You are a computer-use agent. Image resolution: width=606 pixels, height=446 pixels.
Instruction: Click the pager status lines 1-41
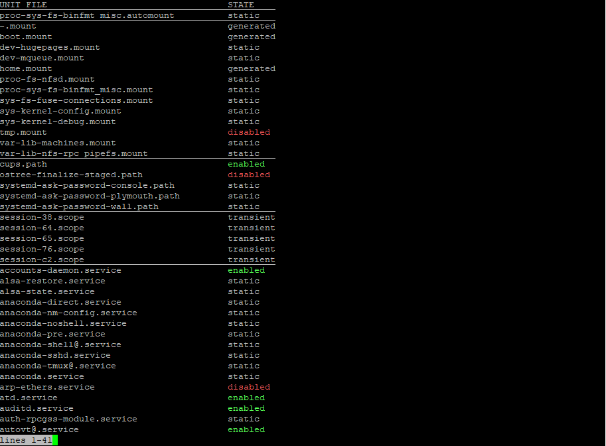click(x=26, y=440)
